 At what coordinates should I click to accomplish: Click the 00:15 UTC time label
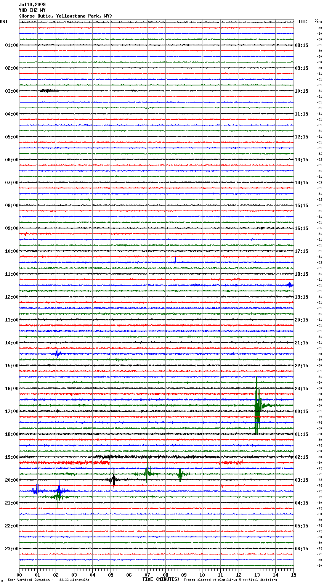click(x=302, y=411)
